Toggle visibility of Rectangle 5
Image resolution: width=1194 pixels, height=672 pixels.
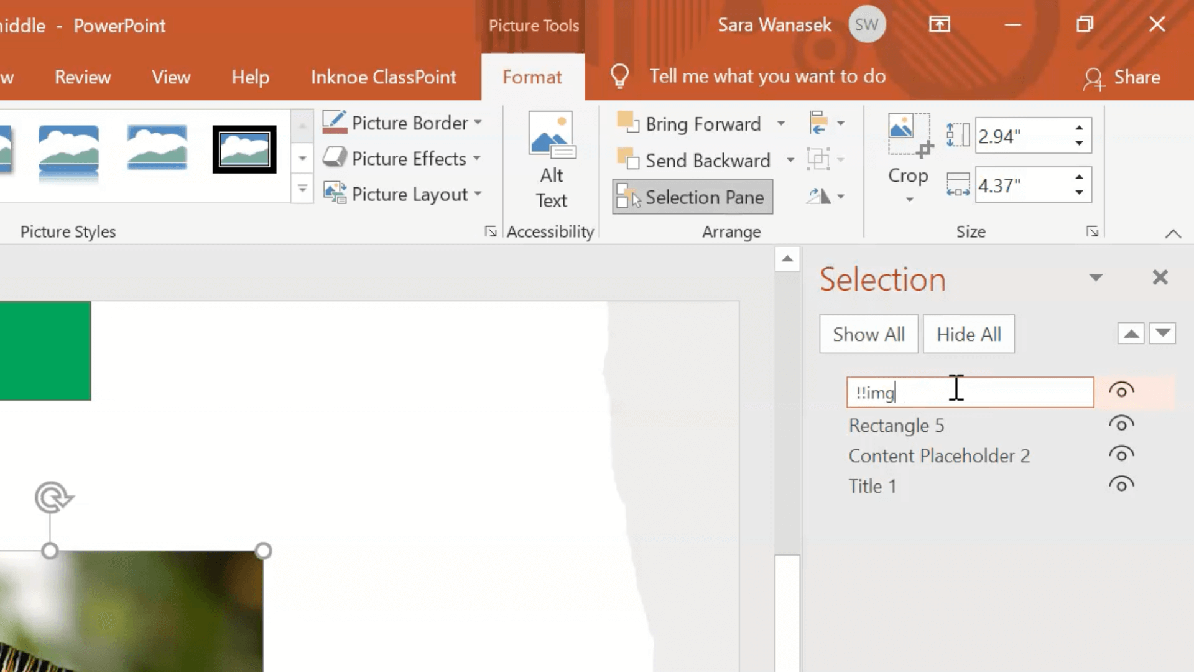(1121, 424)
